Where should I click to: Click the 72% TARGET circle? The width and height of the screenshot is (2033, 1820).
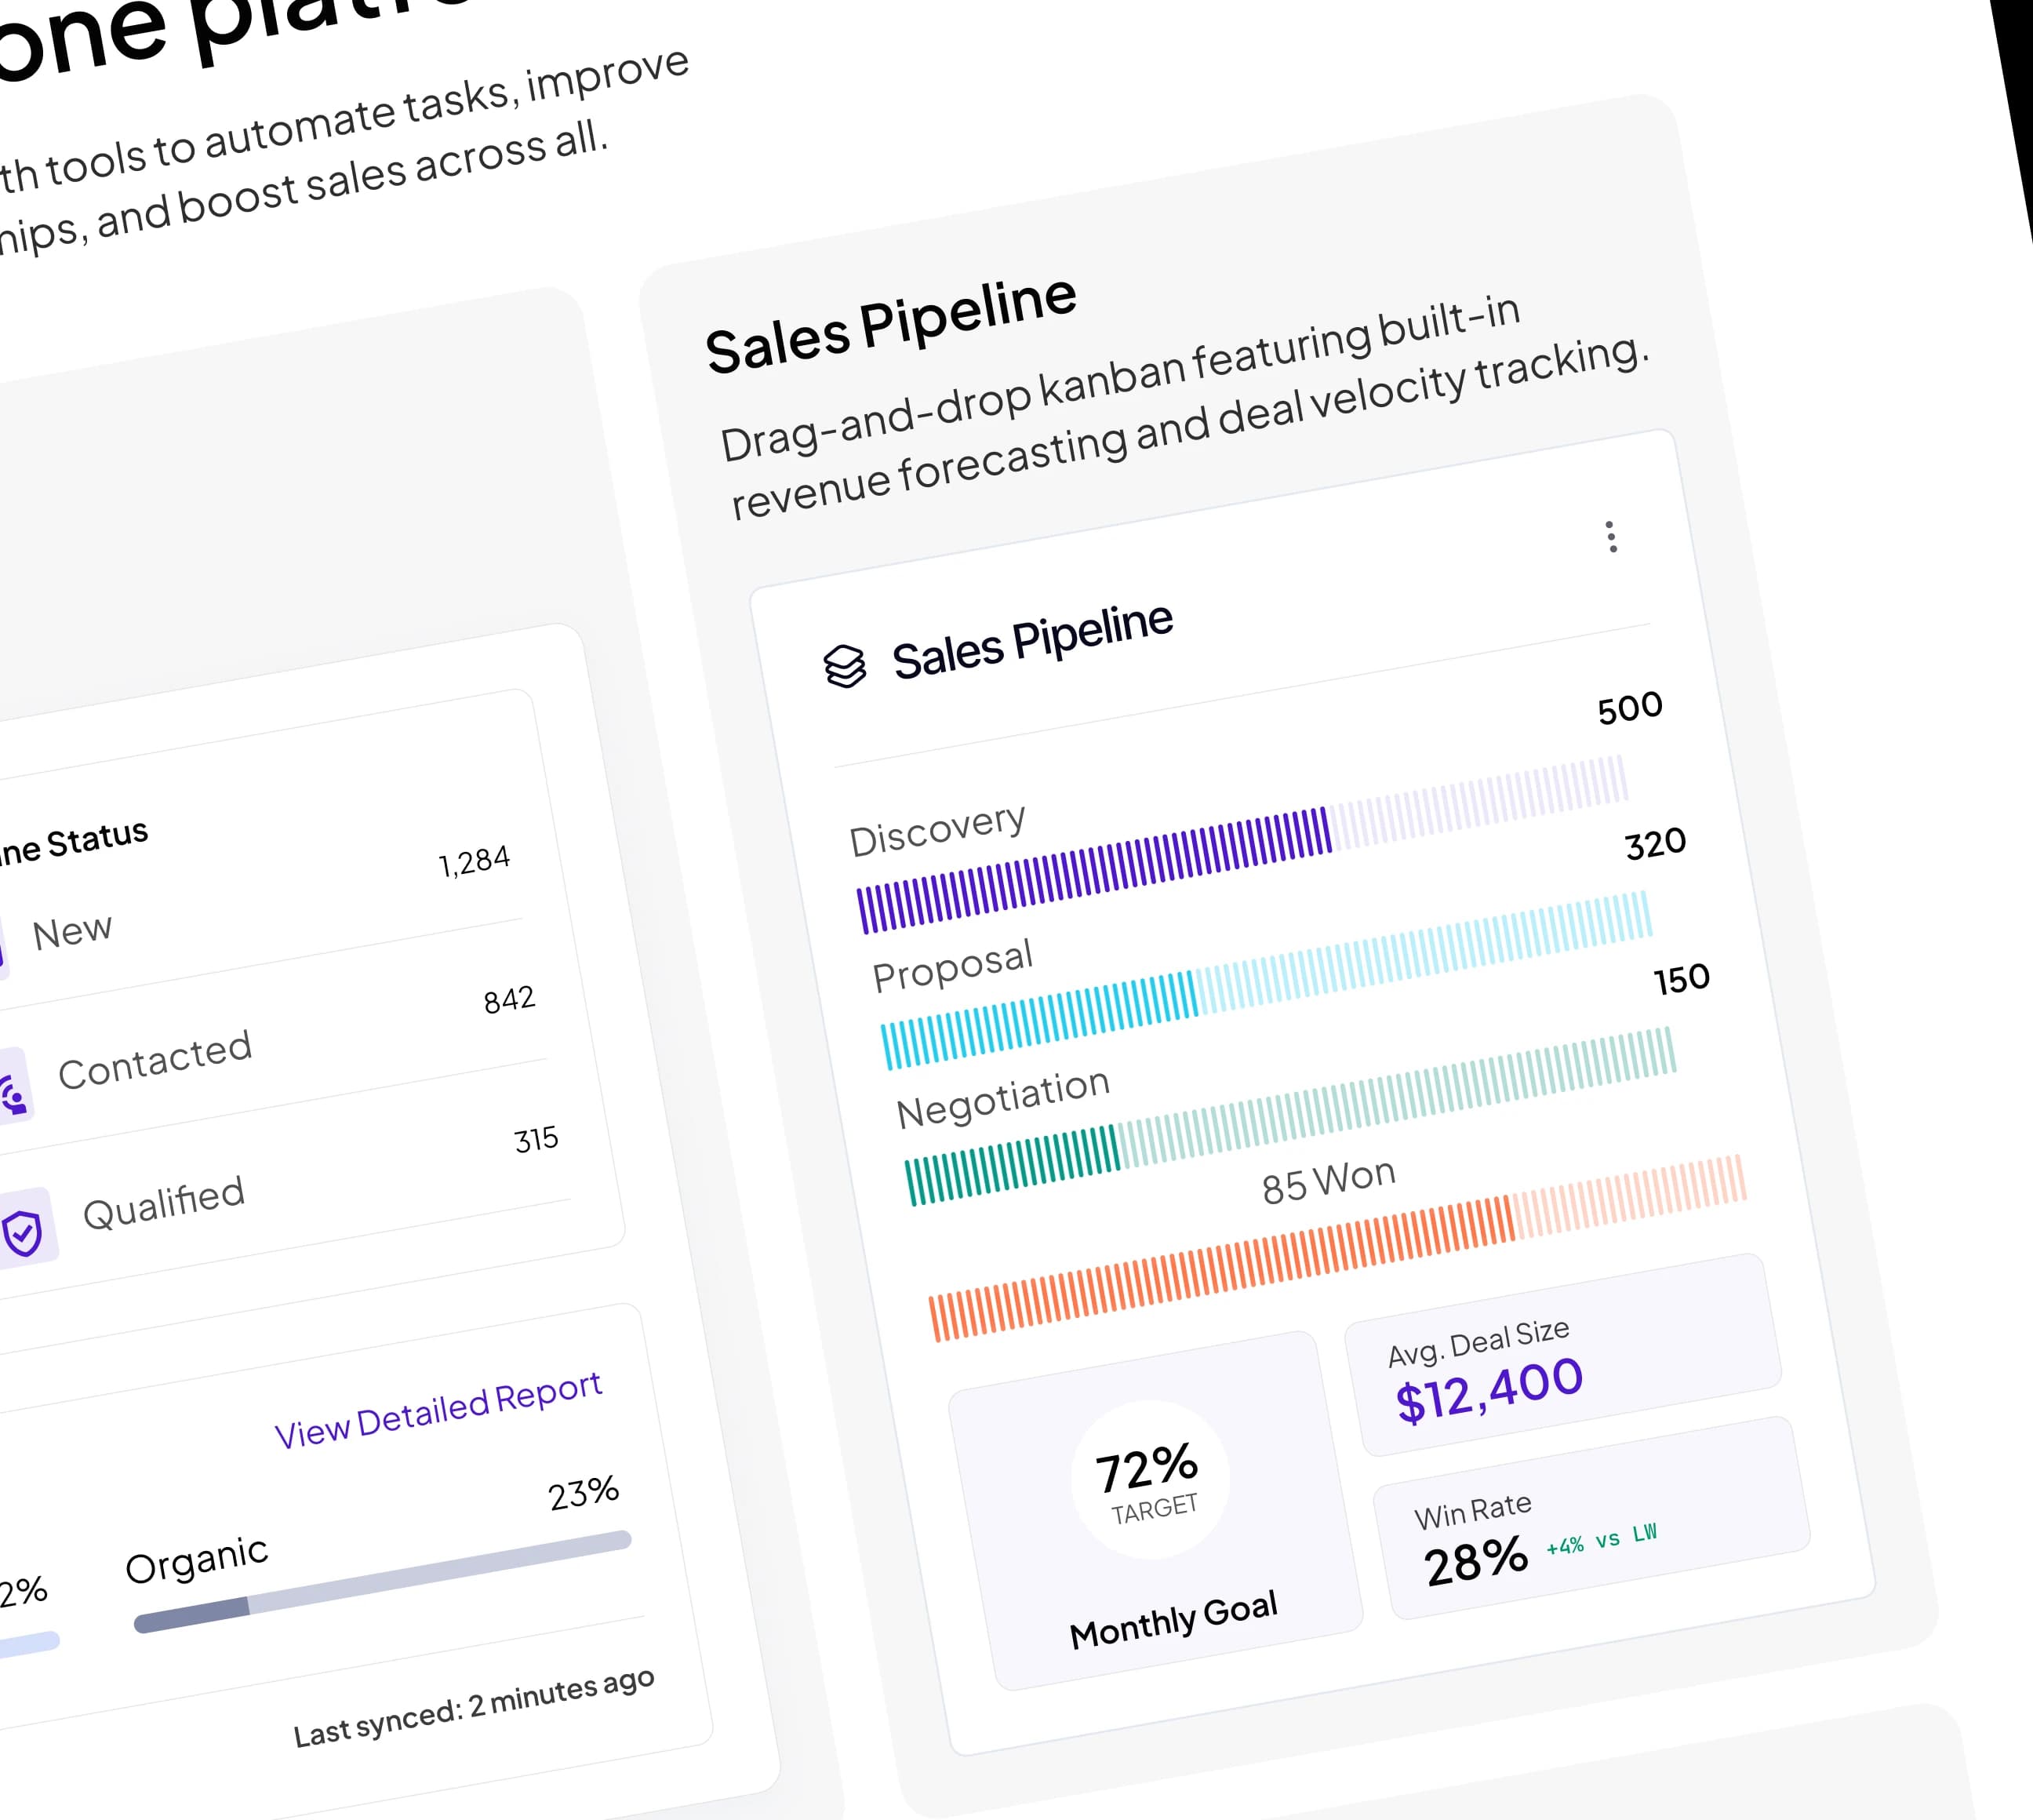[x=1150, y=1479]
